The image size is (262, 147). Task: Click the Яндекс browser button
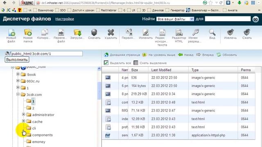coord(27,3)
